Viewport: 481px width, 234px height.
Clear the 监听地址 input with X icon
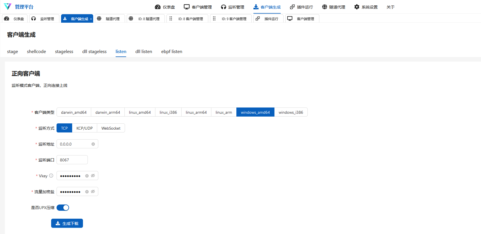(93, 144)
